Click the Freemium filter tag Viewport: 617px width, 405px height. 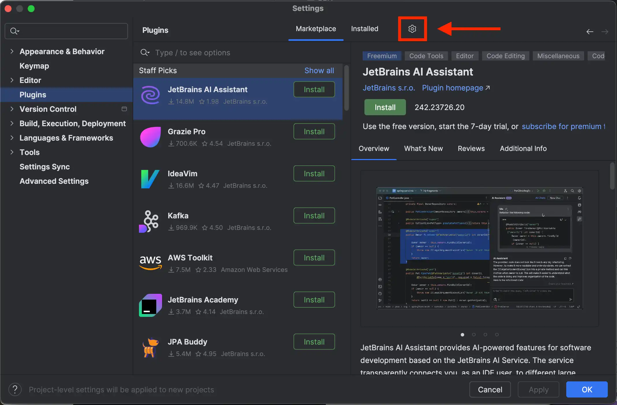[x=382, y=56]
